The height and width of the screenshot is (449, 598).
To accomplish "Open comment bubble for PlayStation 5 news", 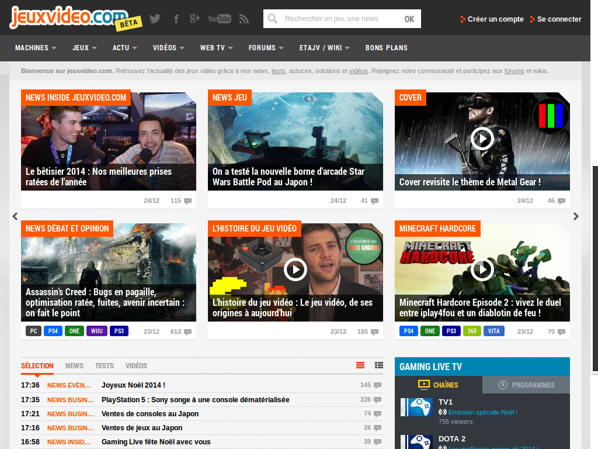I will coord(378,400).
